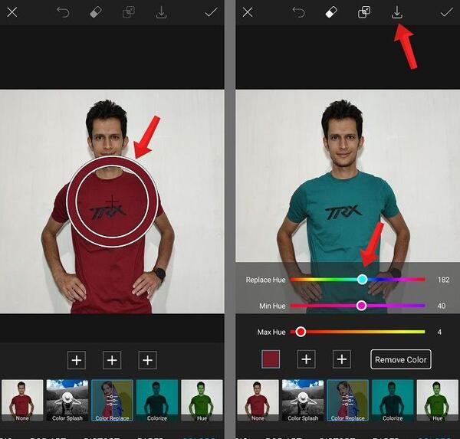The height and width of the screenshot is (439, 460).
Task: Close the editor in the right screen
Action: 248,12
